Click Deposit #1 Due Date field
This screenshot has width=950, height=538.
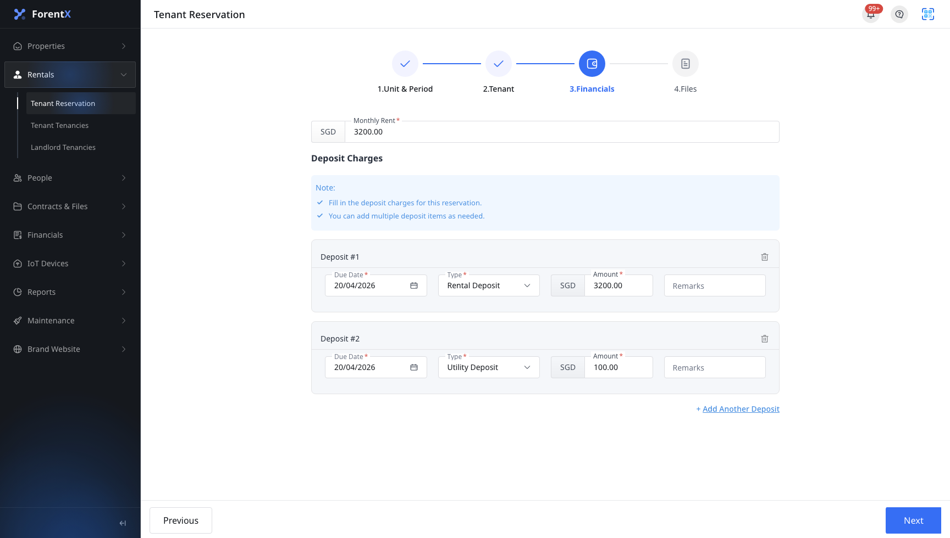click(376, 285)
